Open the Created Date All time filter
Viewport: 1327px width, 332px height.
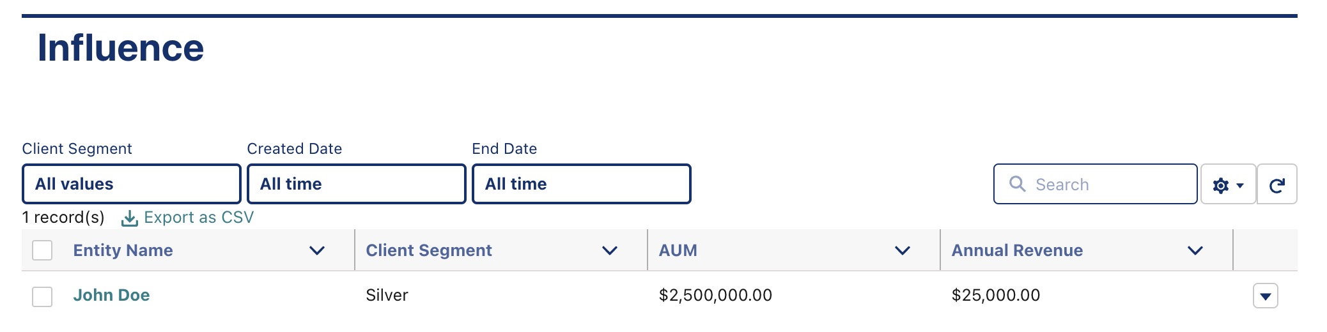click(x=357, y=184)
